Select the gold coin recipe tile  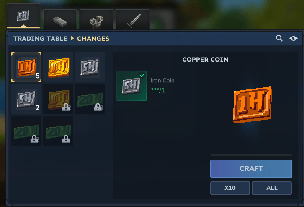[58, 67]
